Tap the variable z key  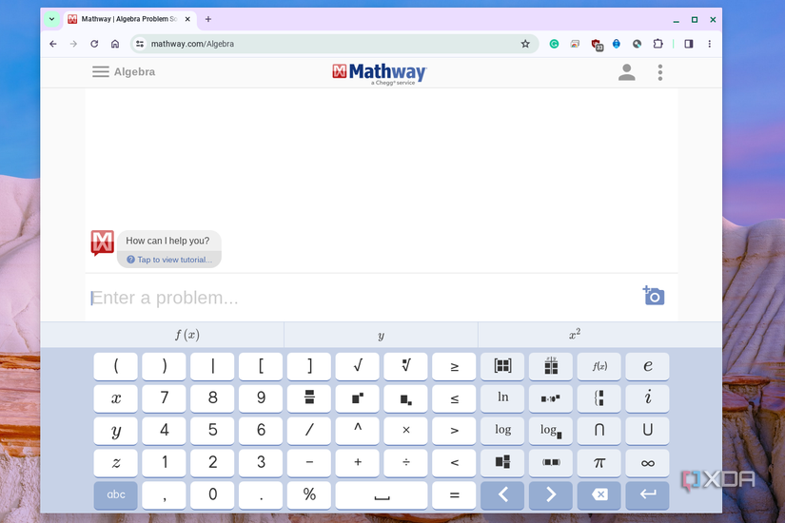pyautogui.click(x=116, y=462)
